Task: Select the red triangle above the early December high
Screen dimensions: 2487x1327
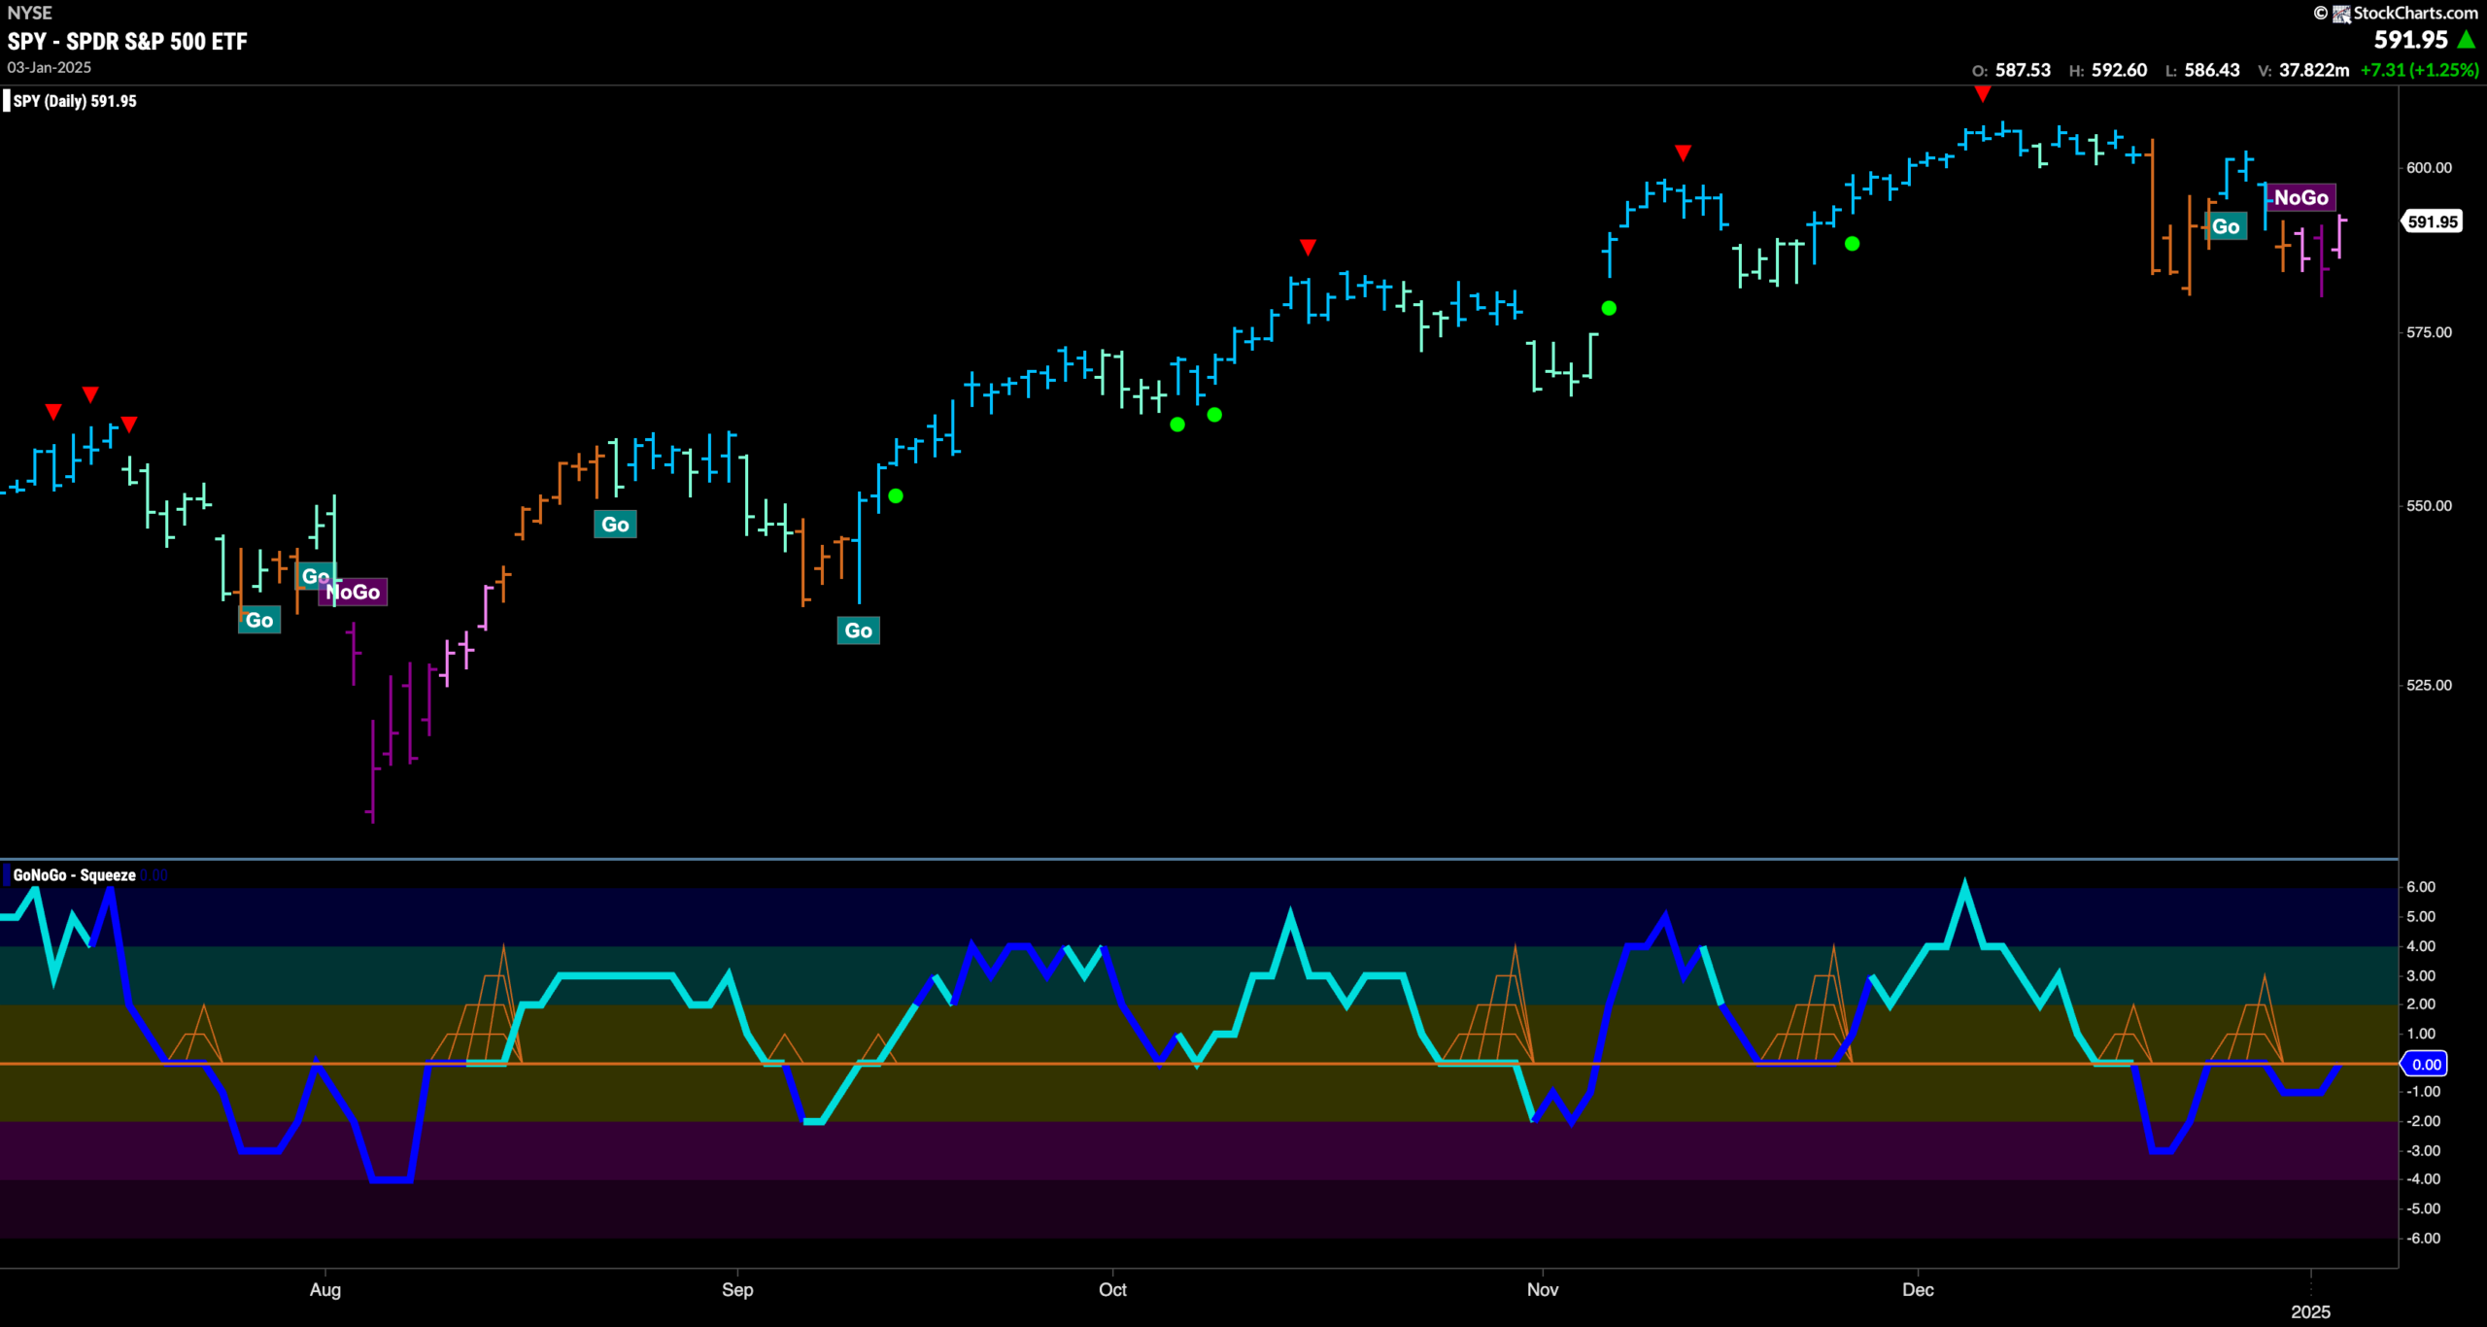Action: (x=1982, y=94)
